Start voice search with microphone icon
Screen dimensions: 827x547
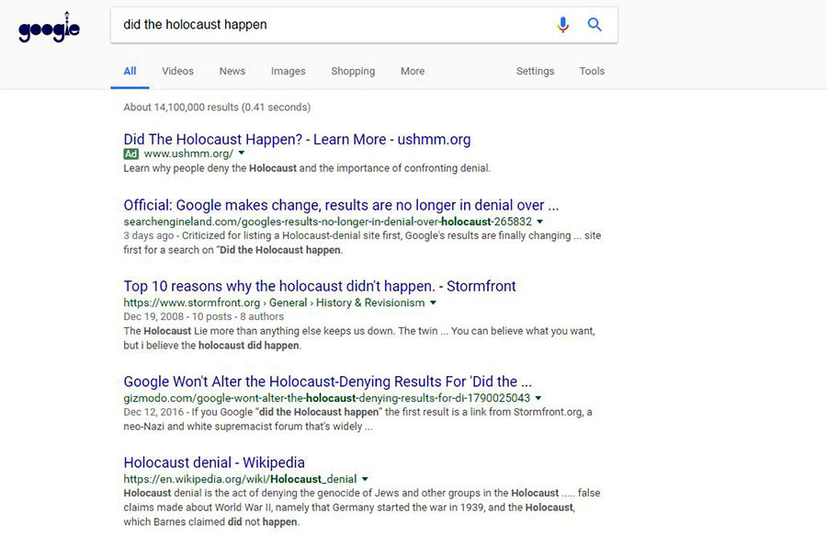[562, 24]
